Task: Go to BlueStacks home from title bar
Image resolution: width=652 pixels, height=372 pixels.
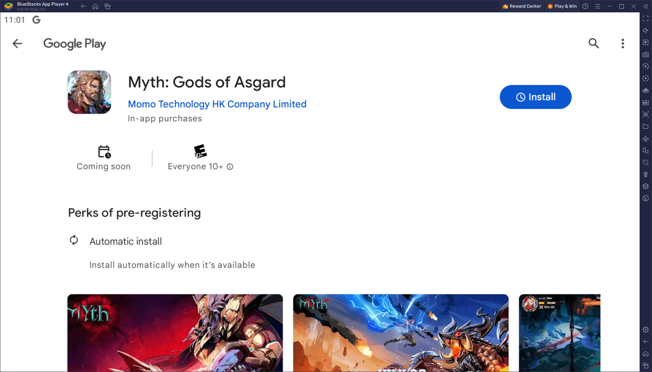Action: coord(95,6)
